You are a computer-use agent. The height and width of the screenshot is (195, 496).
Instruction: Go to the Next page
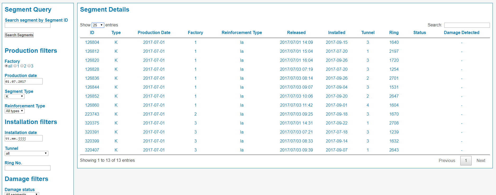[x=481, y=161]
